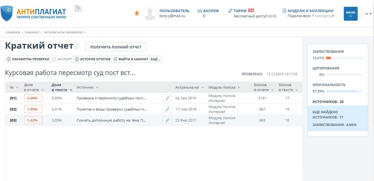Viewport: 374px width, 181px height.
Task: Open link icon for source 03
Action: (167, 120)
